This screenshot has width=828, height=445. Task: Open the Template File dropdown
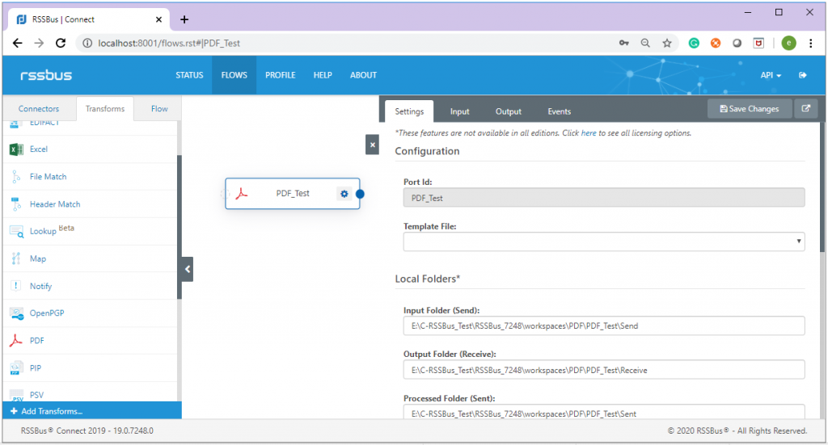603,241
